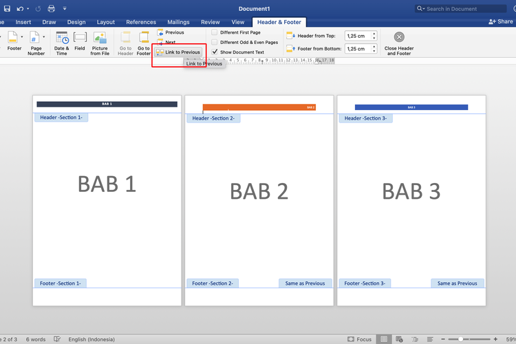Viewport: 516px width, 344px height.
Task: Click the zoom slider handle
Action: point(461,339)
